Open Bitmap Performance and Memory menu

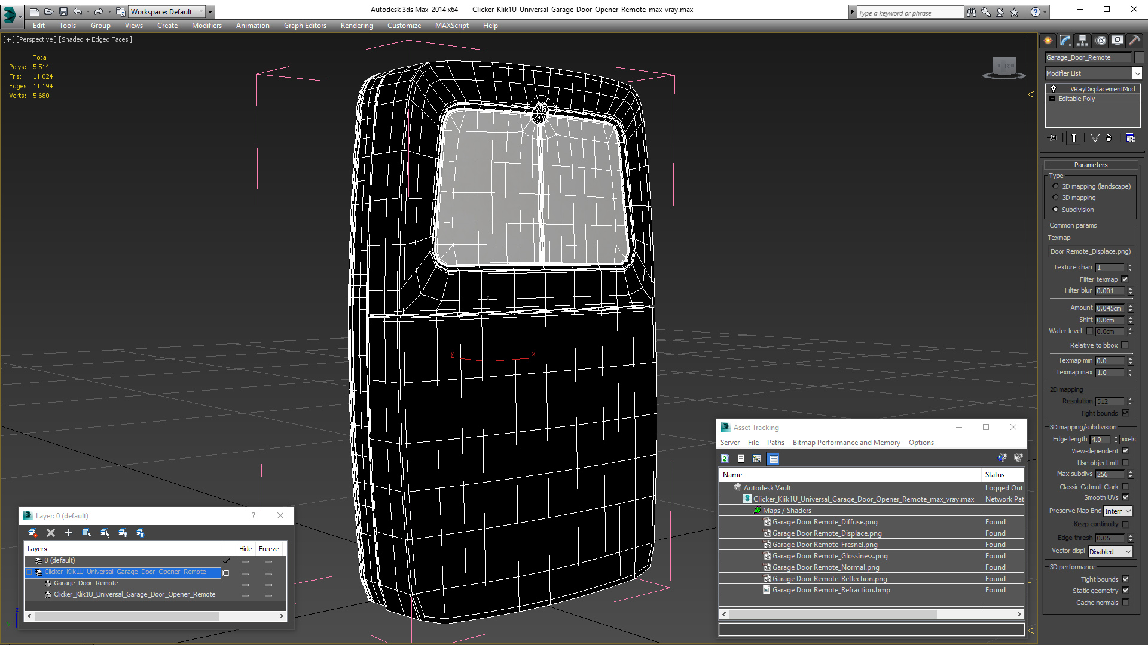tap(846, 443)
